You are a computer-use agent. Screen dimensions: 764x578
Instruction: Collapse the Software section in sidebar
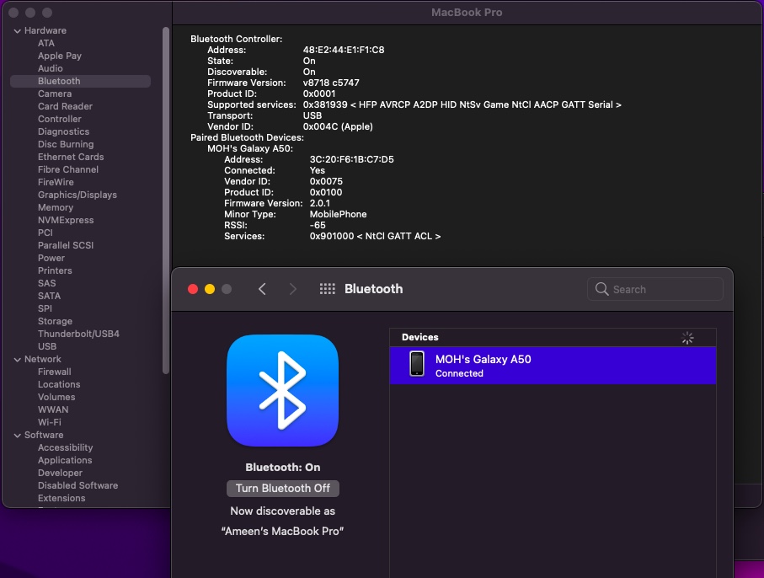pyautogui.click(x=18, y=436)
